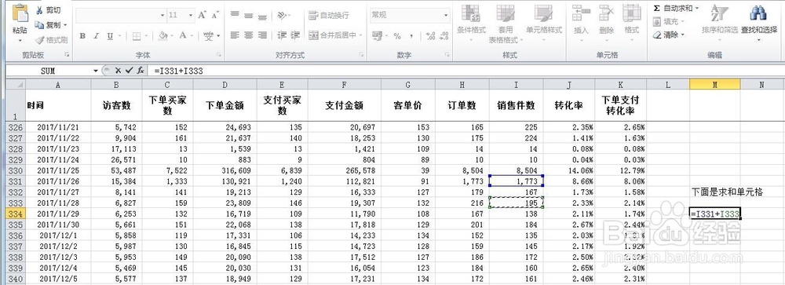This screenshot has height=285, width=785.
Task: Open Alignment (对齐方式) dialog launcher
Action: [360, 55]
